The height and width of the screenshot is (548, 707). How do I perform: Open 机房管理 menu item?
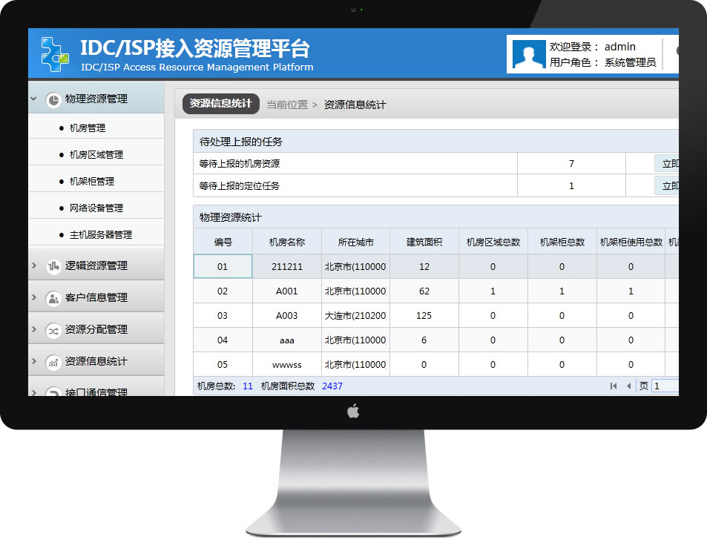pos(88,128)
